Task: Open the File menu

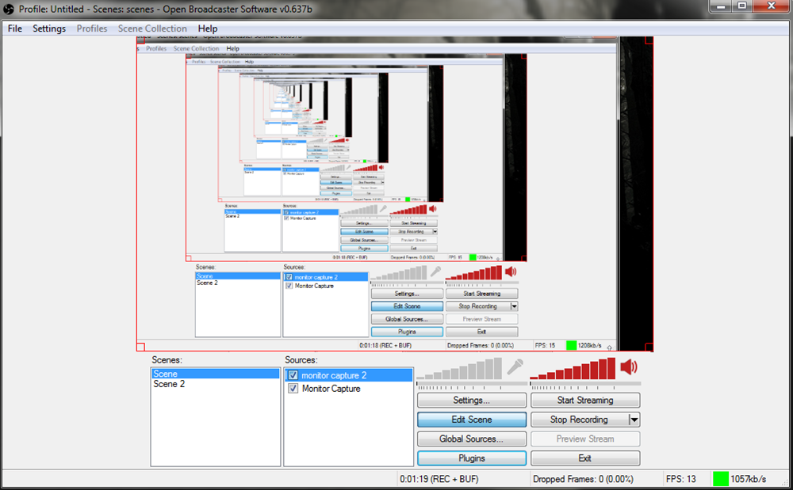Action: [x=14, y=28]
